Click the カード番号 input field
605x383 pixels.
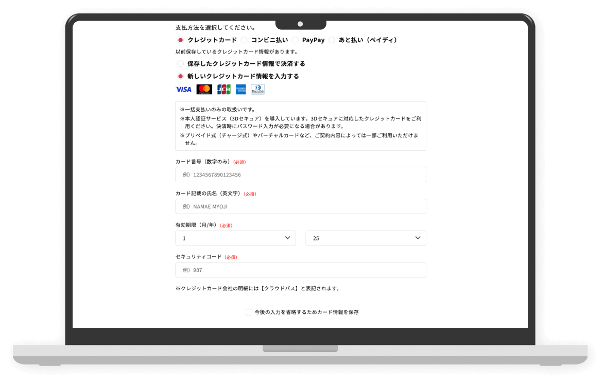(x=301, y=175)
